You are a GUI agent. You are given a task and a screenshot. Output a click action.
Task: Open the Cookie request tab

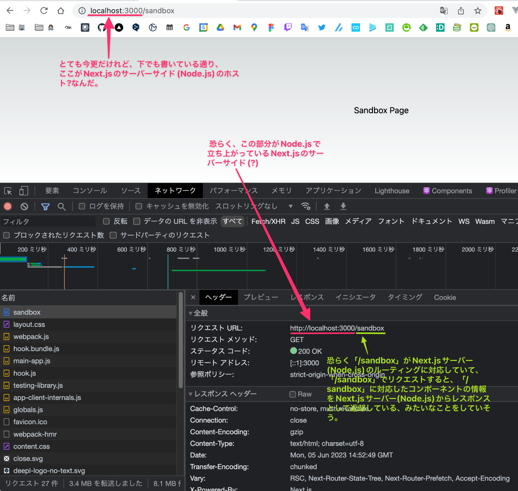(445, 297)
